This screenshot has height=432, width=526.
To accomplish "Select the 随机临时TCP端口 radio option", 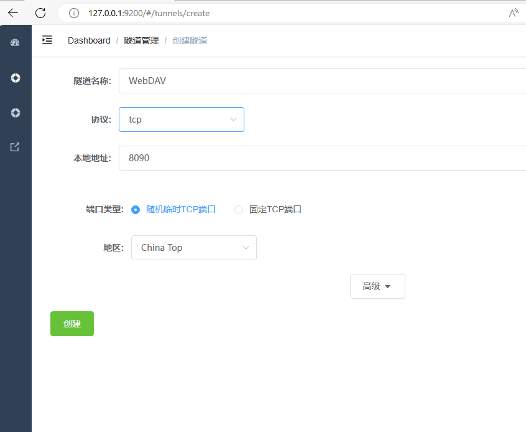I will point(136,210).
